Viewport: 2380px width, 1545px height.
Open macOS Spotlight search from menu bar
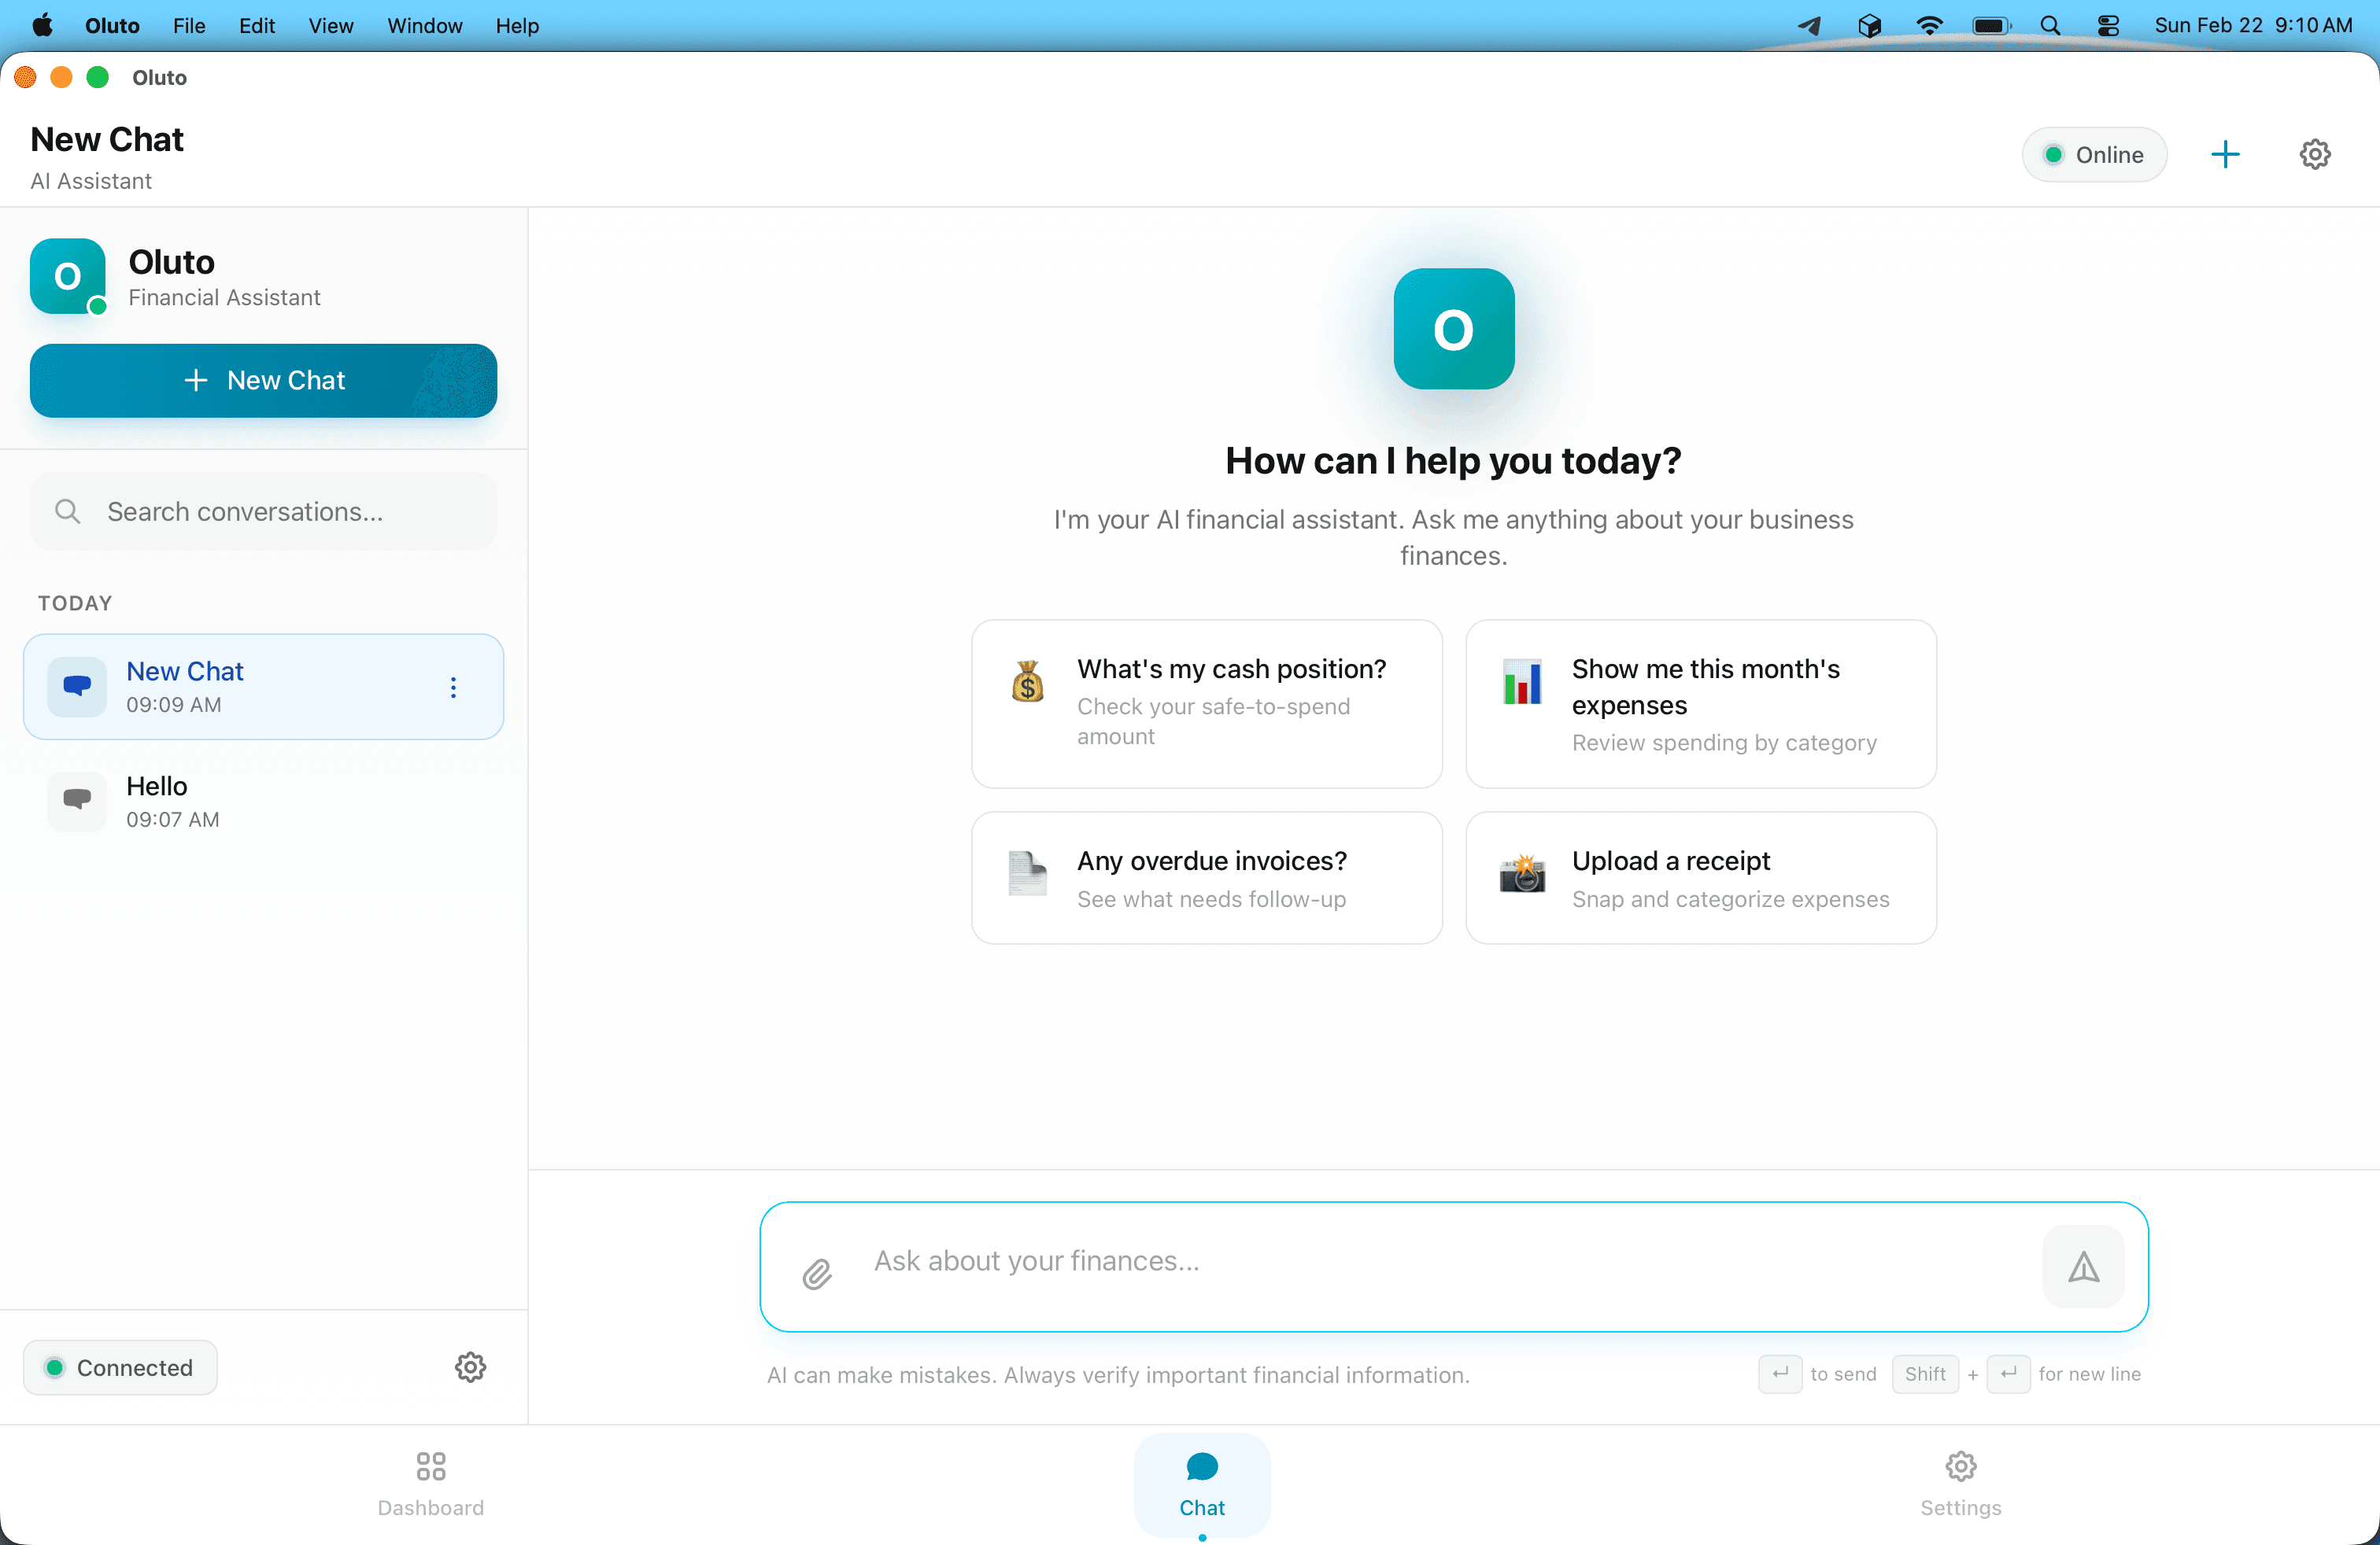pyautogui.click(x=2050, y=26)
